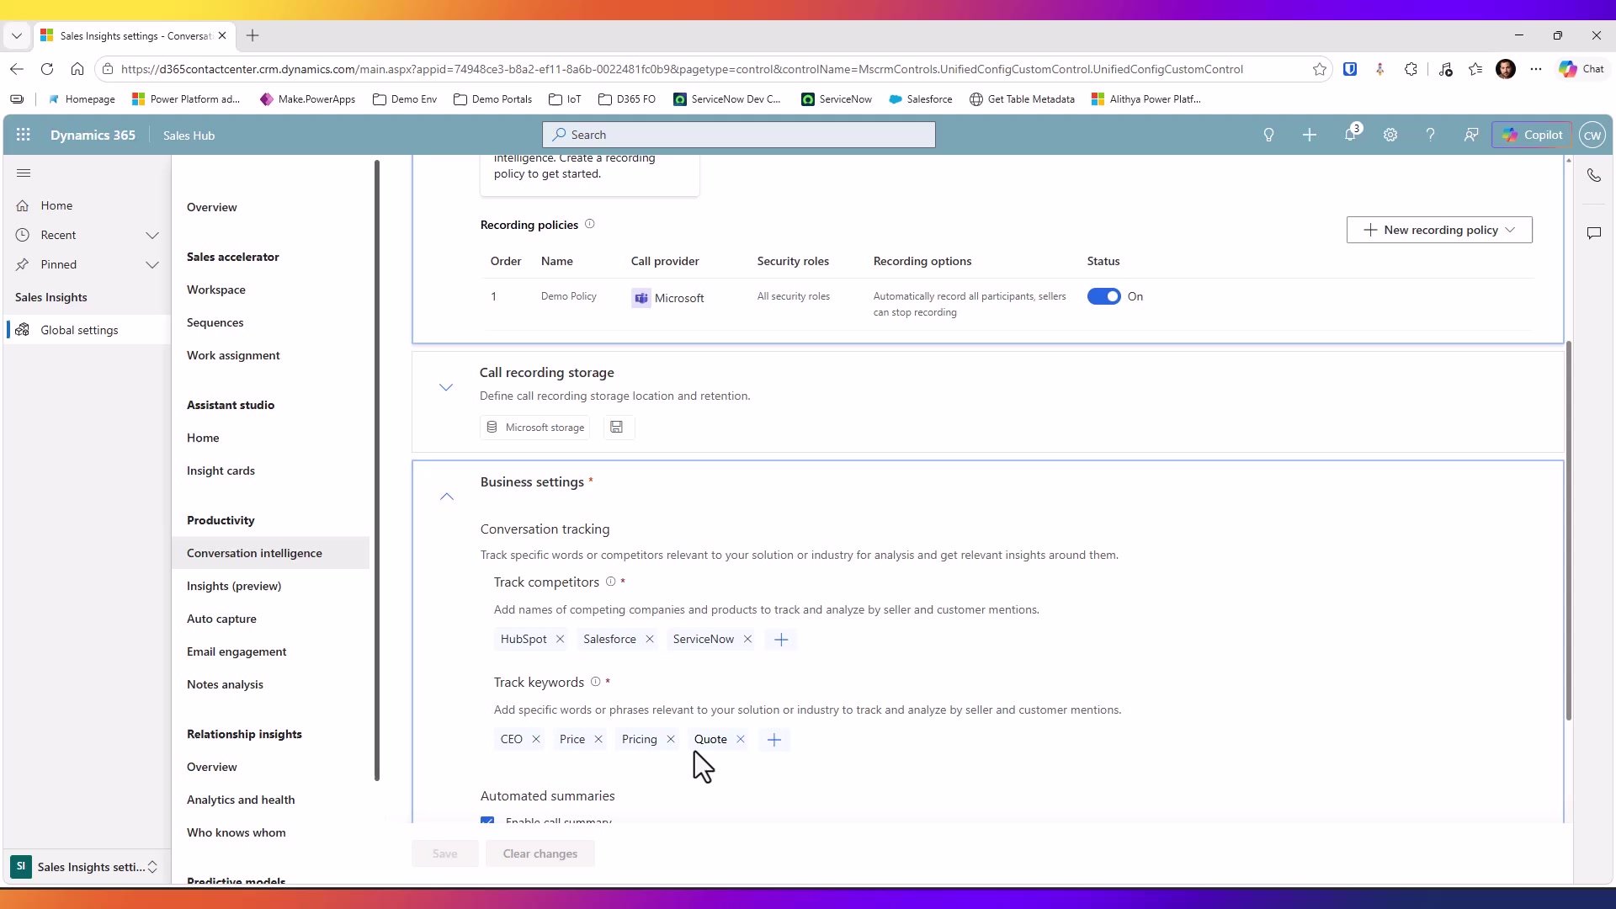The height and width of the screenshot is (909, 1616).
Task: Remove the Quote keyword tag
Action: pos(741,740)
